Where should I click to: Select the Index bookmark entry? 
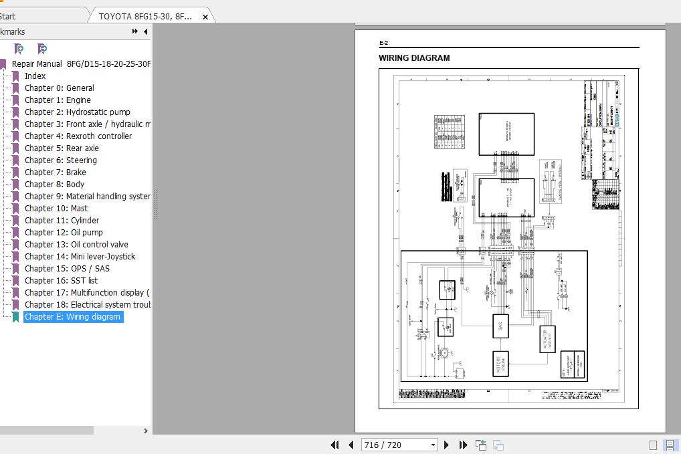click(x=35, y=76)
